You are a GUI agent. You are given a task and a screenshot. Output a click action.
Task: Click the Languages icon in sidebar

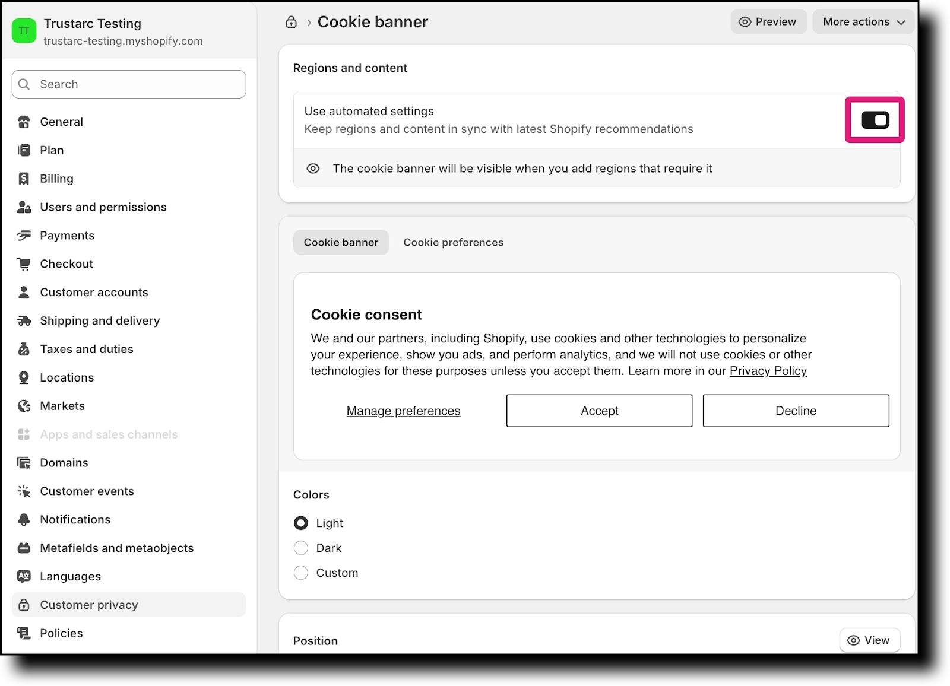coord(24,576)
